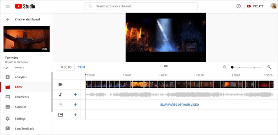Click the timeline zoom slider handle
Screen dimensions: 278x135
pos(232,67)
